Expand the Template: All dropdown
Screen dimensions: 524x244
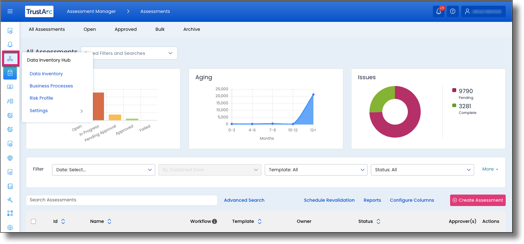coord(316,170)
